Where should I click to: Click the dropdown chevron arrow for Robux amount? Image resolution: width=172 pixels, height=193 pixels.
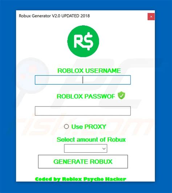(104, 149)
